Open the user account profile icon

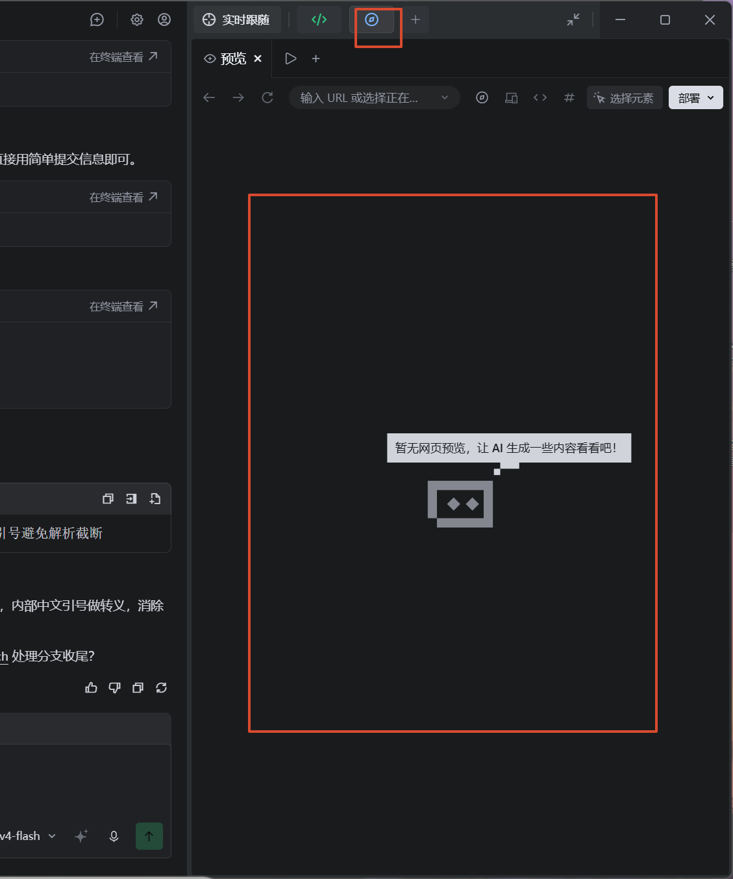[164, 19]
